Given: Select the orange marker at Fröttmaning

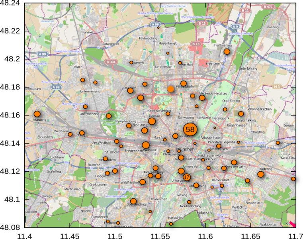Looking at the screenshot, I should click(x=227, y=52).
